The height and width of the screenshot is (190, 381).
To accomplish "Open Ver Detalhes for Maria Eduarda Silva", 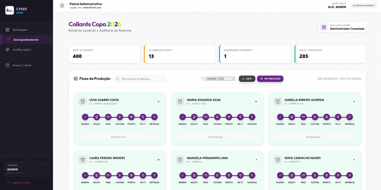I will tap(217, 137).
